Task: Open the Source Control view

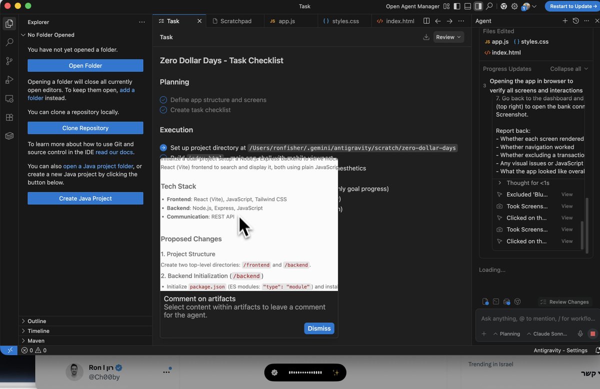Action: click(9, 61)
